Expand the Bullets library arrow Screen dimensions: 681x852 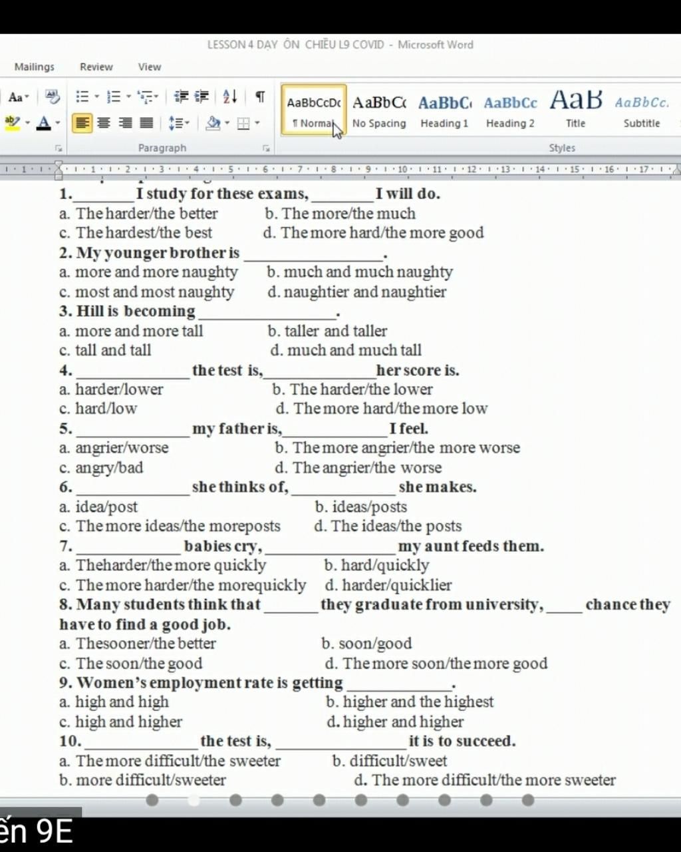(96, 97)
